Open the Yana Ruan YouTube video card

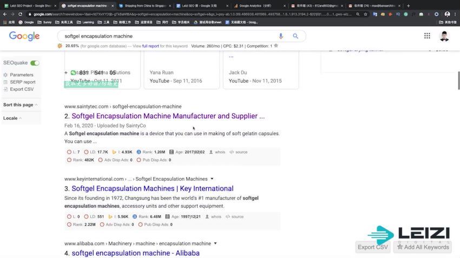pos(182,70)
